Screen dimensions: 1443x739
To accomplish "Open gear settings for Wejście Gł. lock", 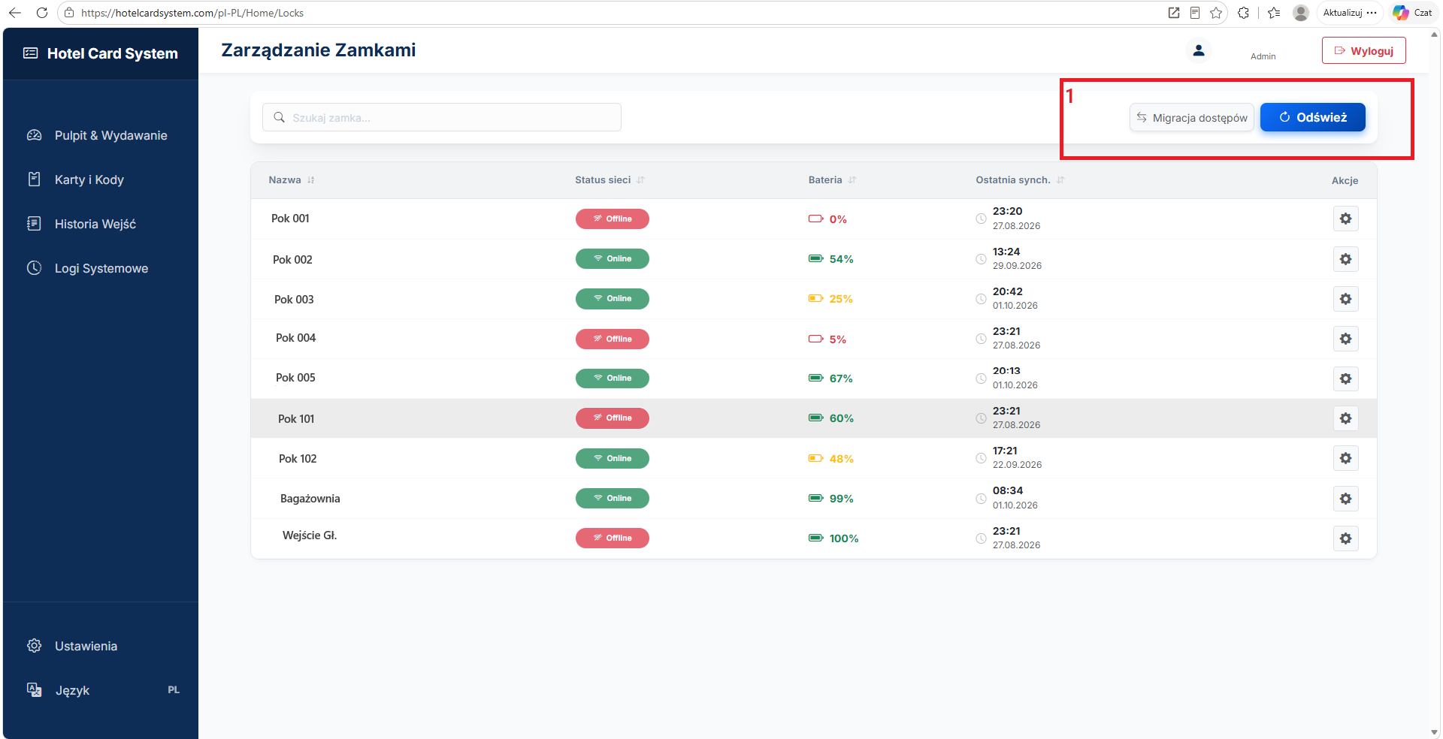I will tap(1345, 538).
